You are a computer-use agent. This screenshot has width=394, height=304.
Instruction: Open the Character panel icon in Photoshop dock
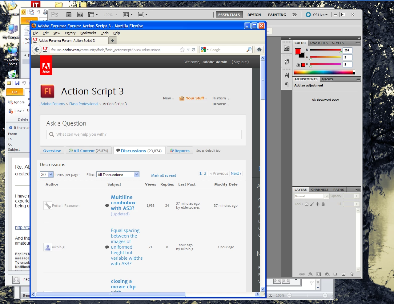[x=287, y=75]
